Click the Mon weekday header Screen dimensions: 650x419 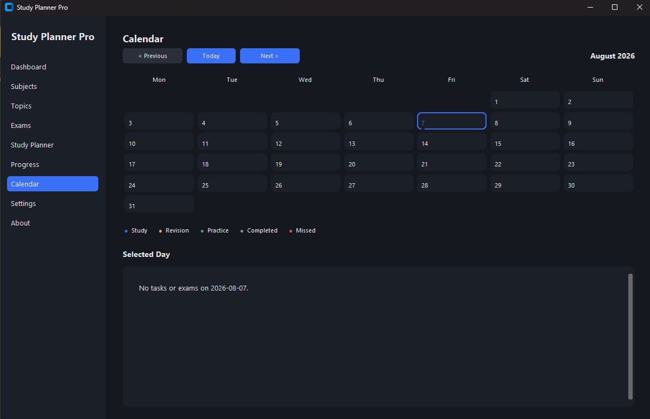(x=159, y=80)
